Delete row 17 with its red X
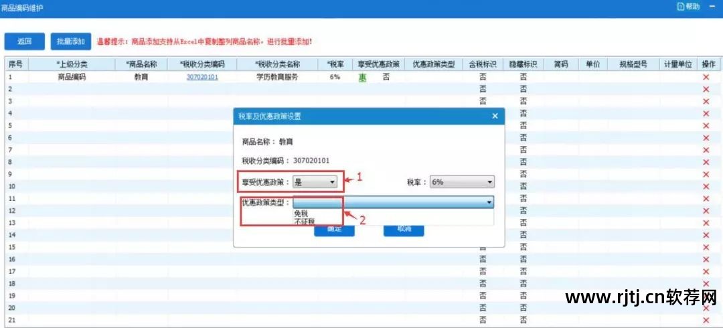The image size is (723, 328). point(706,271)
